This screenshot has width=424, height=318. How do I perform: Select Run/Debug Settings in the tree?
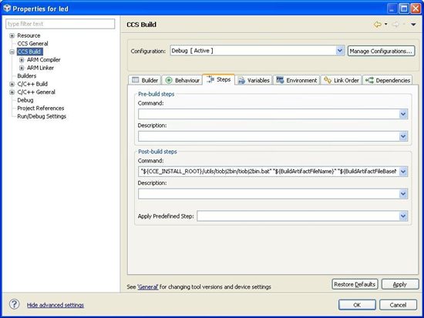[42, 116]
